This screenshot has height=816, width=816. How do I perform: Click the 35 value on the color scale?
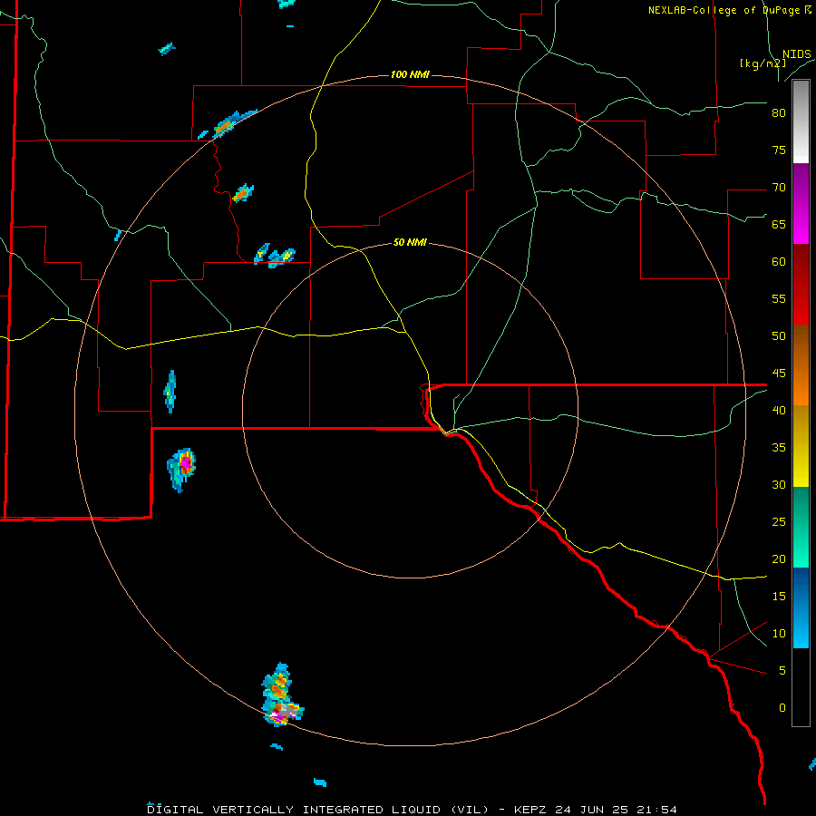pos(779,448)
